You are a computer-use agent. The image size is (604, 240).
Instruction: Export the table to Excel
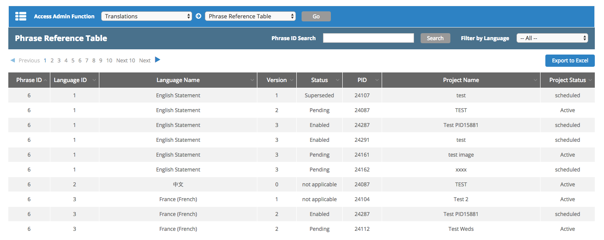569,61
